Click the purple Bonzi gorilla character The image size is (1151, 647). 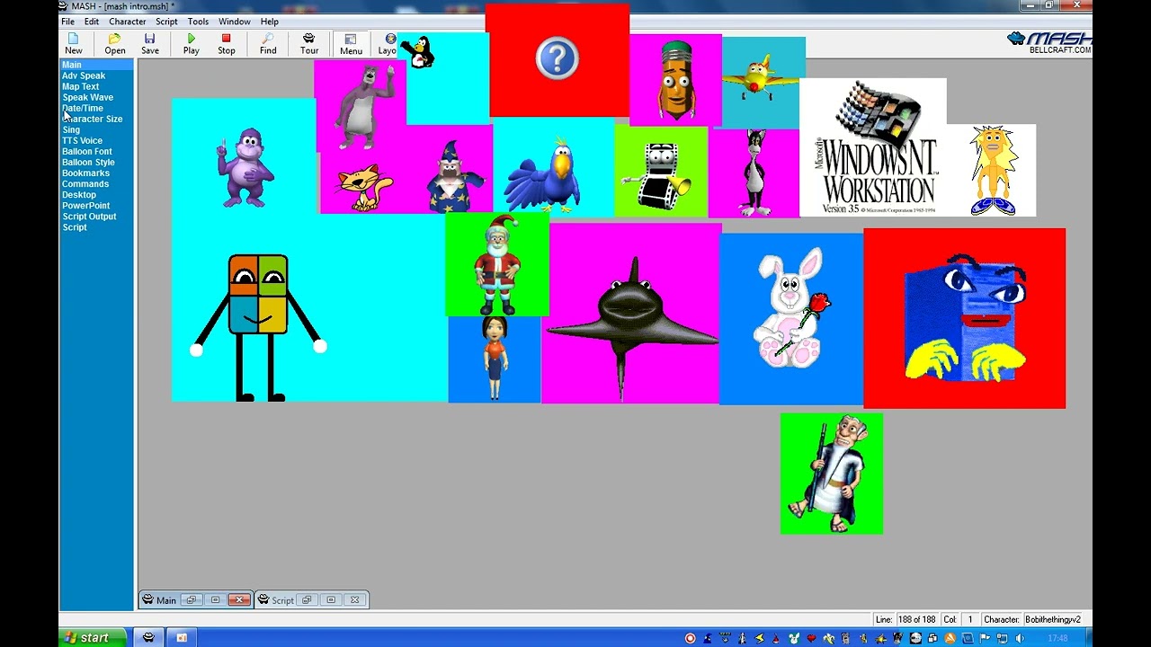(245, 167)
